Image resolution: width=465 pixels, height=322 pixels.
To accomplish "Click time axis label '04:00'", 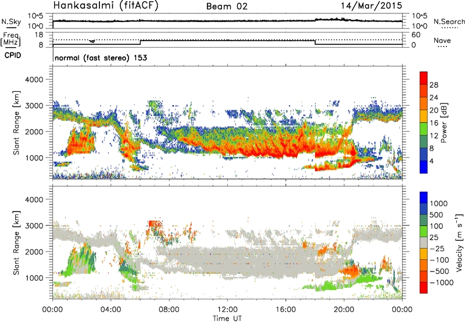I will [x=111, y=310].
